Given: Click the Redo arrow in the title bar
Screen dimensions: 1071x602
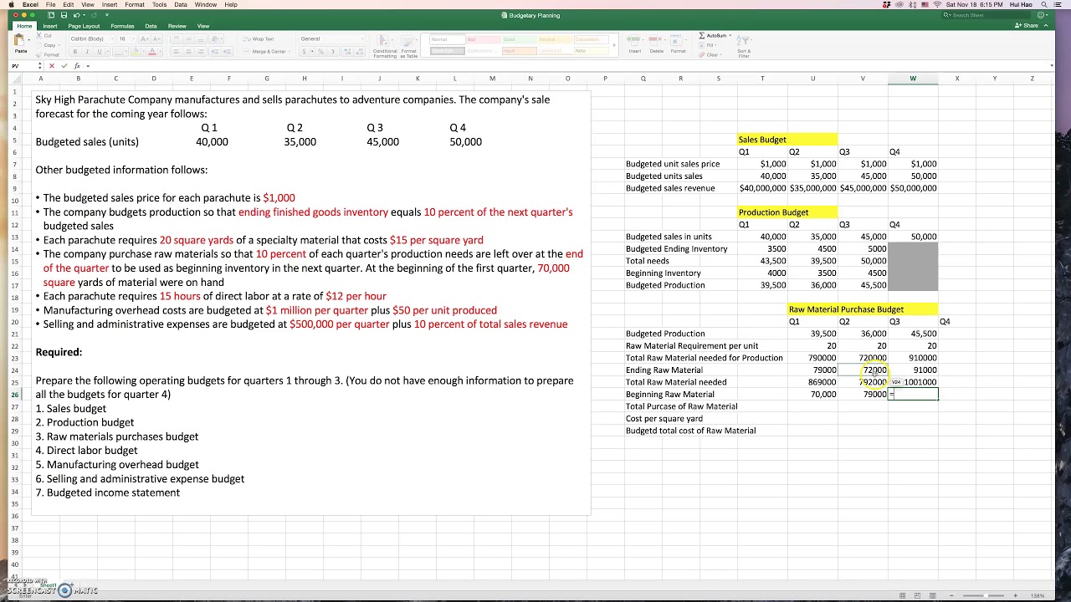Looking at the screenshot, I should tap(93, 15).
